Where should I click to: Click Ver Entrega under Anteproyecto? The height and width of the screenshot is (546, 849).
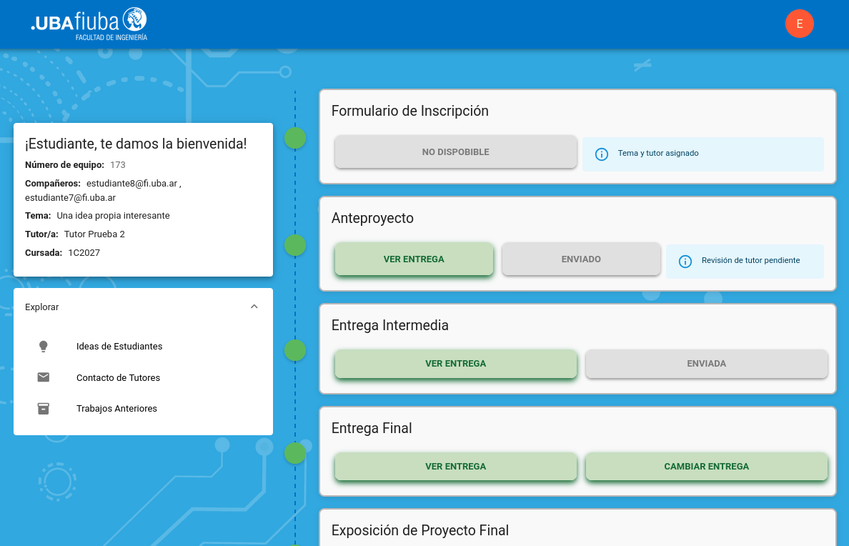[414, 259]
